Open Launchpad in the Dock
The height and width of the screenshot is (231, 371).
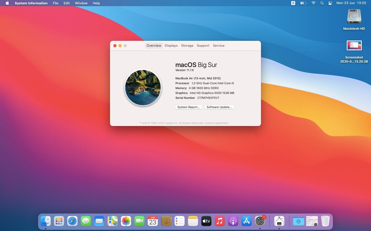[59, 221]
